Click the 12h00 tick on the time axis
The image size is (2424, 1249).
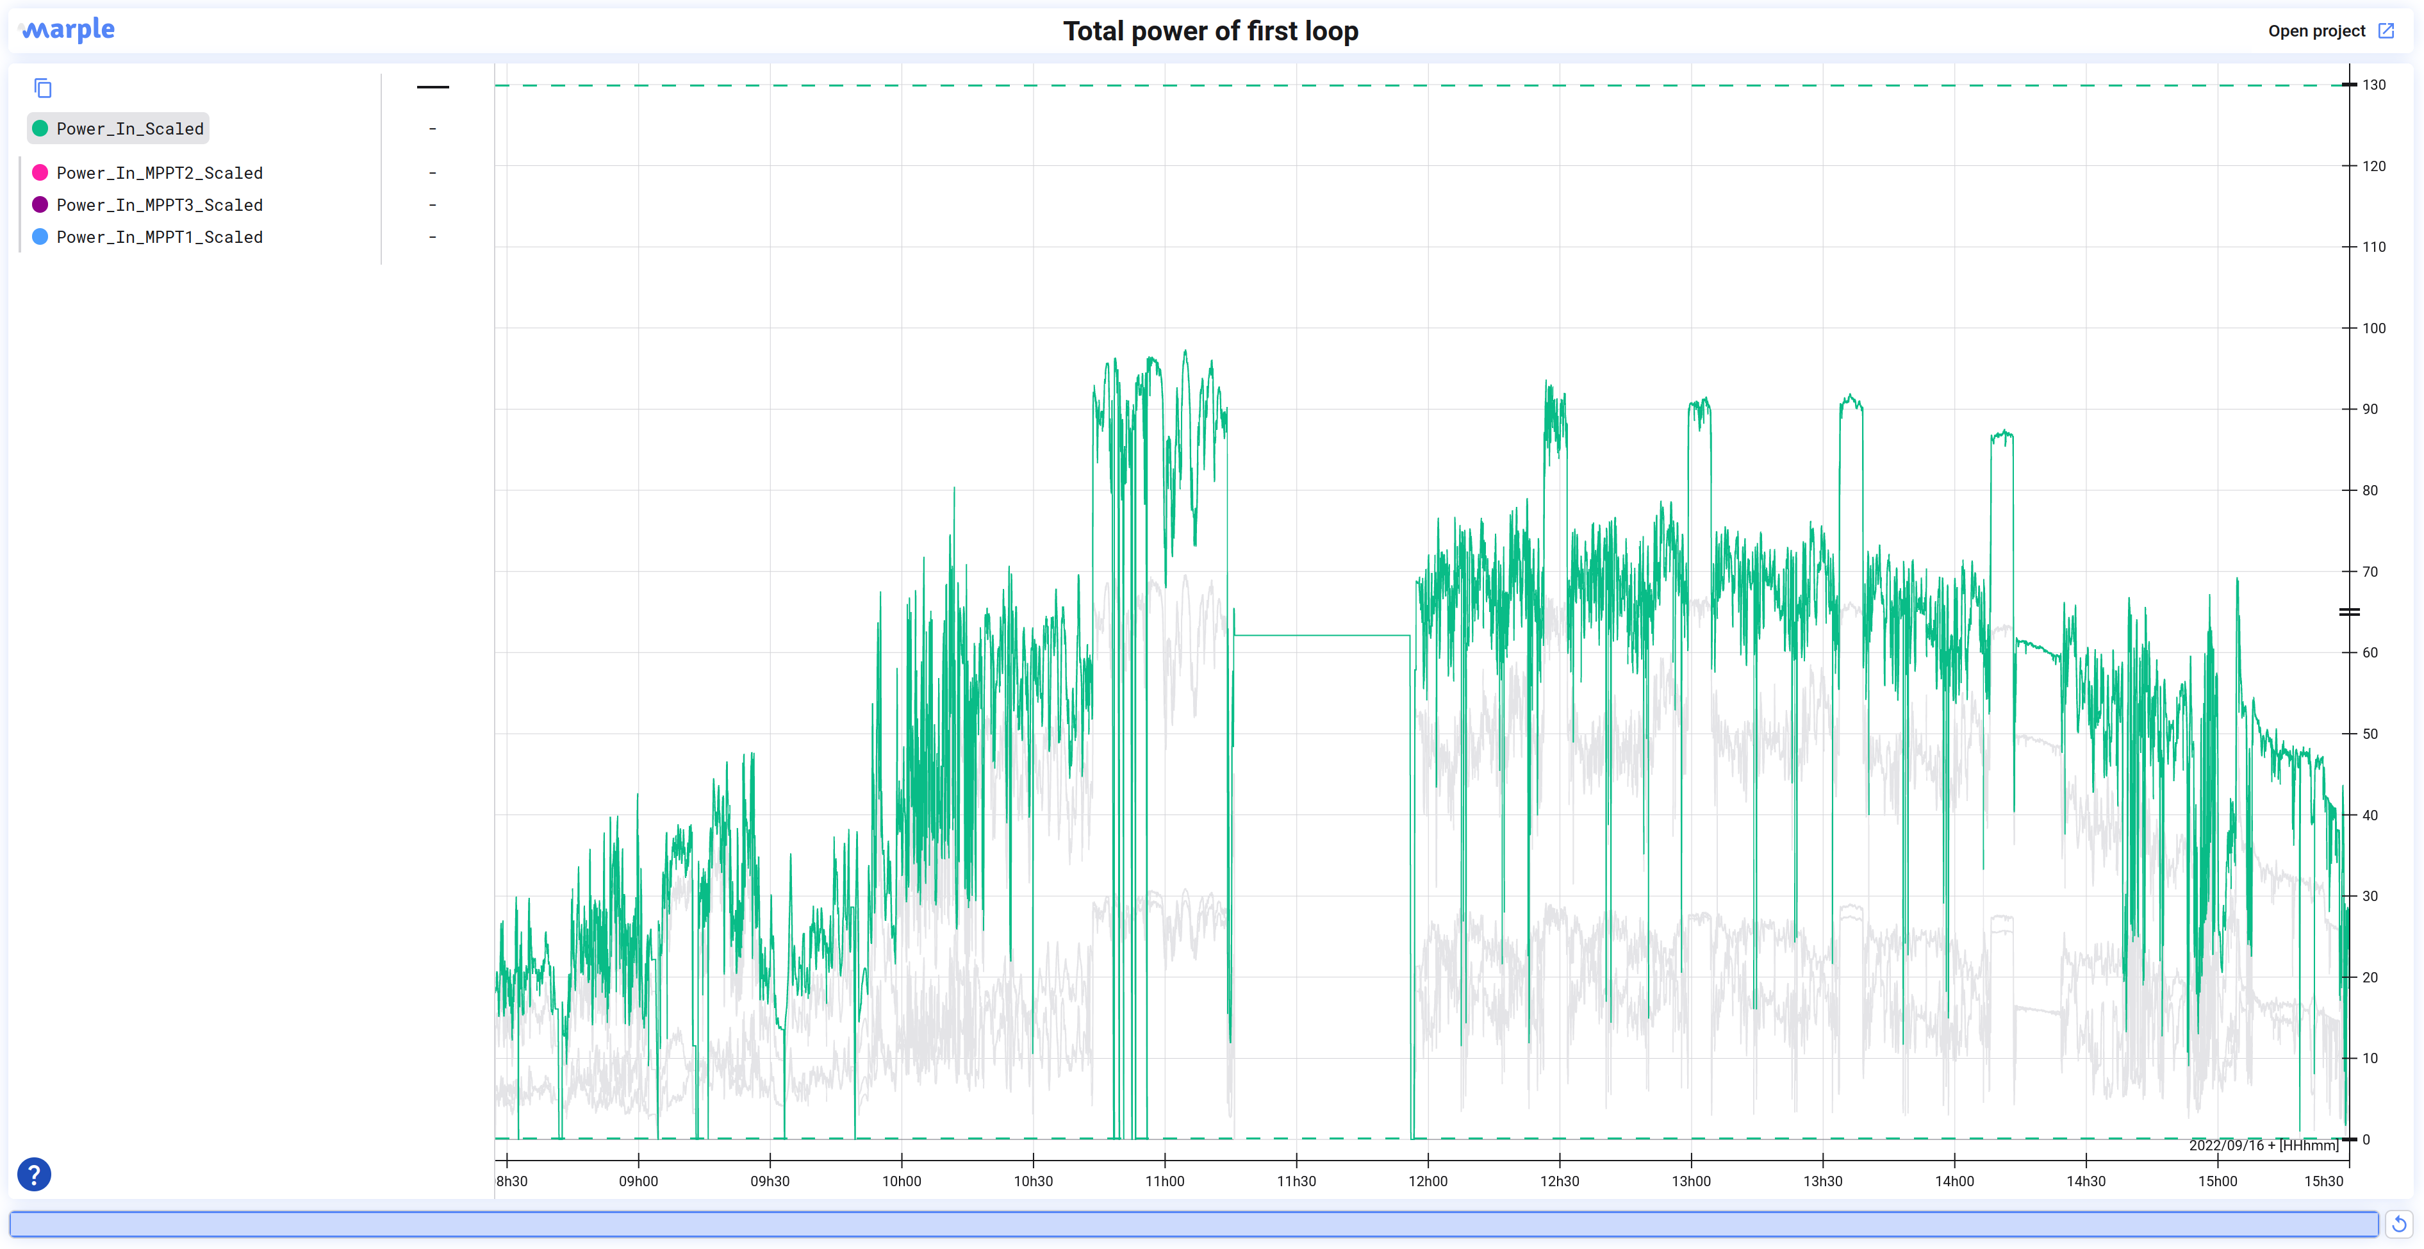coord(1428,1180)
